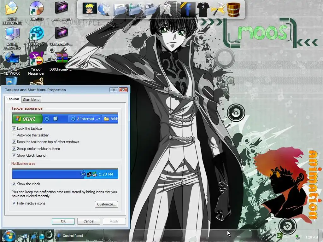Click the gold hammer and wrench dock icon
This screenshot has height=242, width=323.
point(218,9)
